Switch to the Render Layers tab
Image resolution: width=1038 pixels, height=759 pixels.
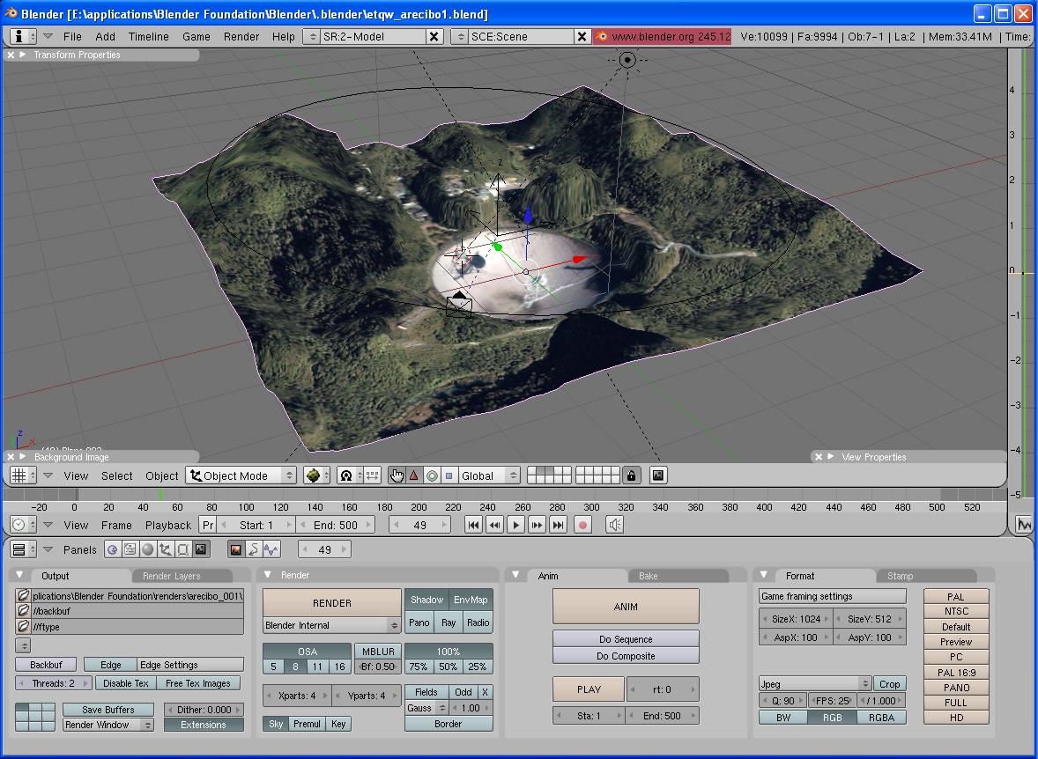[172, 576]
